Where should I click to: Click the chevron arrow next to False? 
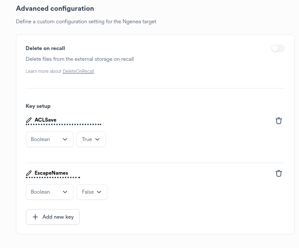(x=99, y=192)
